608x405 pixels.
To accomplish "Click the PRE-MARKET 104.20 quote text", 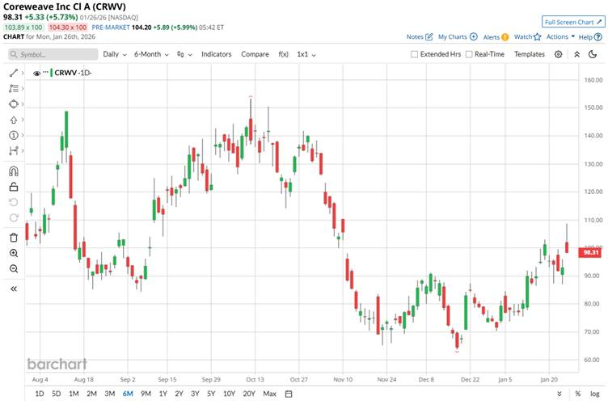I will click(158, 27).
